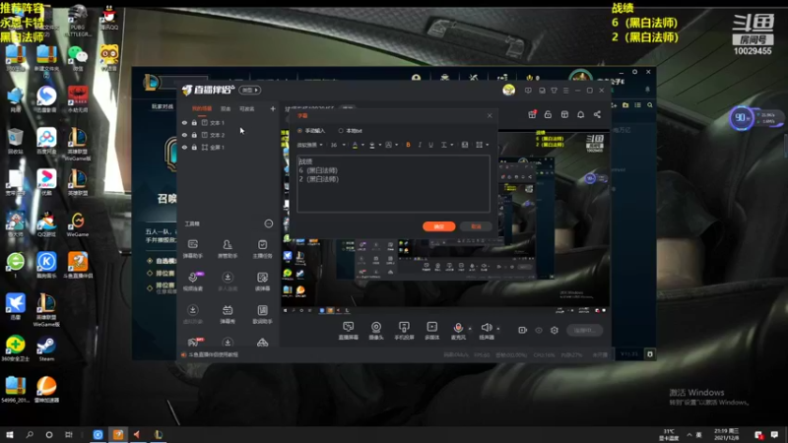Click the mode pill next to logo
The image size is (788, 443).
pyautogui.click(x=250, y=90)
